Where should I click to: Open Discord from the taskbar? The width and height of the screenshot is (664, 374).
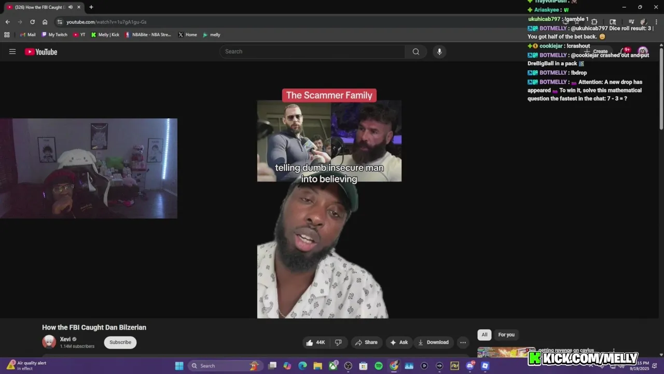click(470, 366)
